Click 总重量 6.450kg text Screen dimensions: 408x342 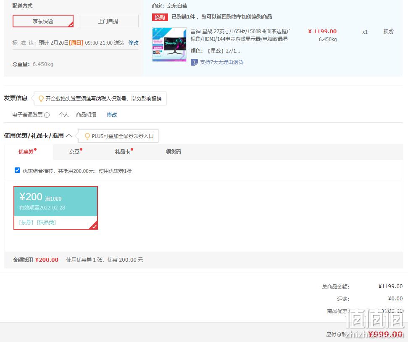(33, 64)
